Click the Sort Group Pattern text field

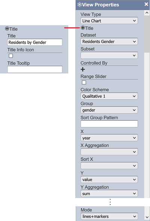click(109, 124)
